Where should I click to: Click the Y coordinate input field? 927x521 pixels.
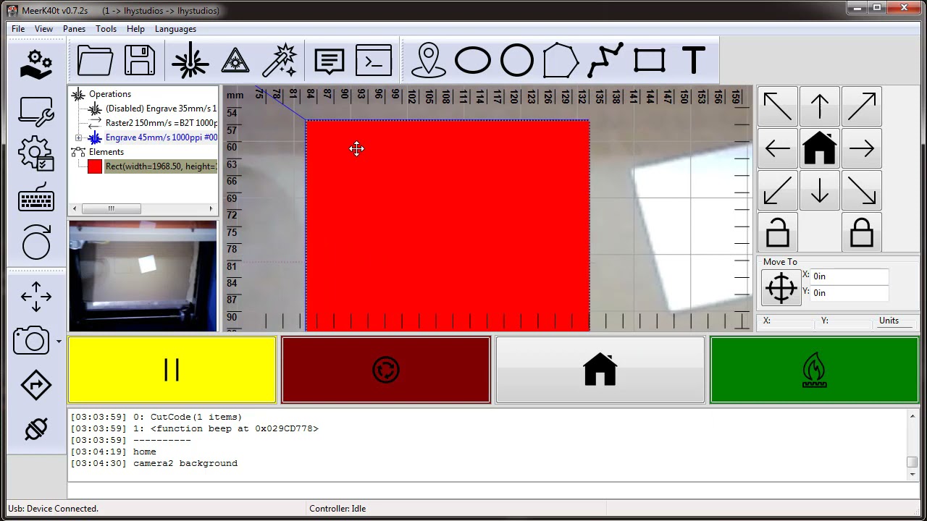(850, 293)
